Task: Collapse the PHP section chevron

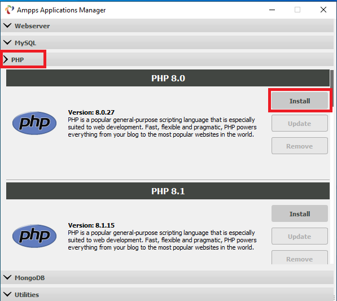Action: coord(6,59)
